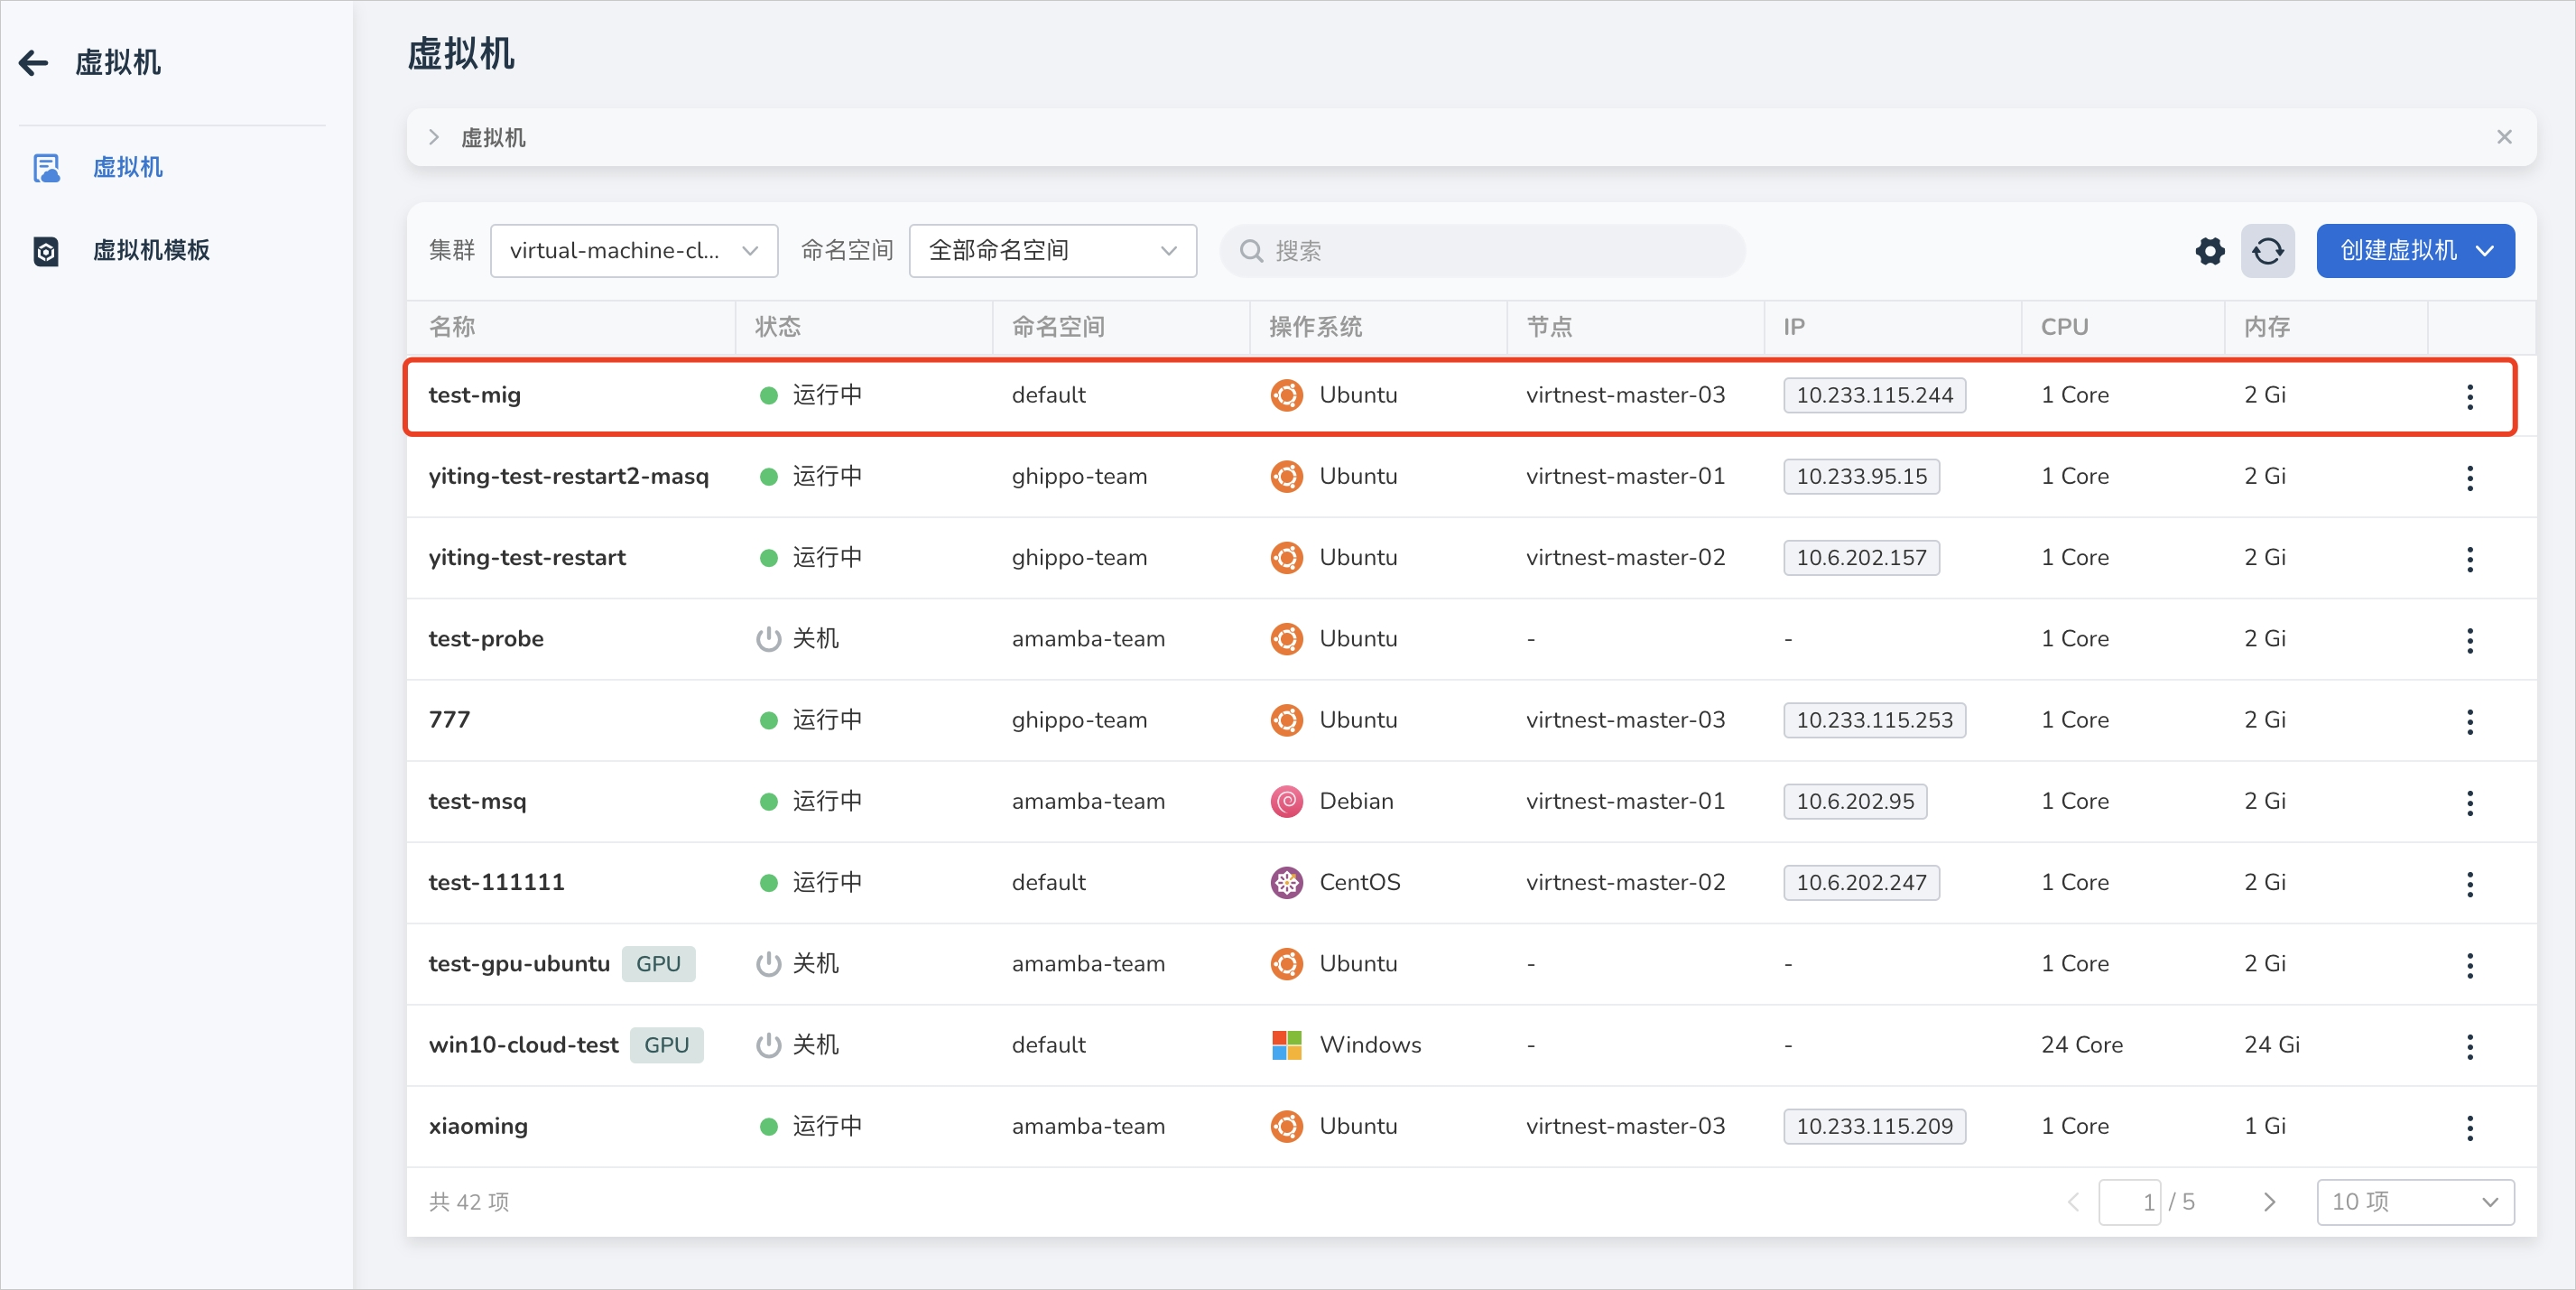
Task: Open the yiting-test-restart2-masq virtual machine
Action: pos(568,476)
